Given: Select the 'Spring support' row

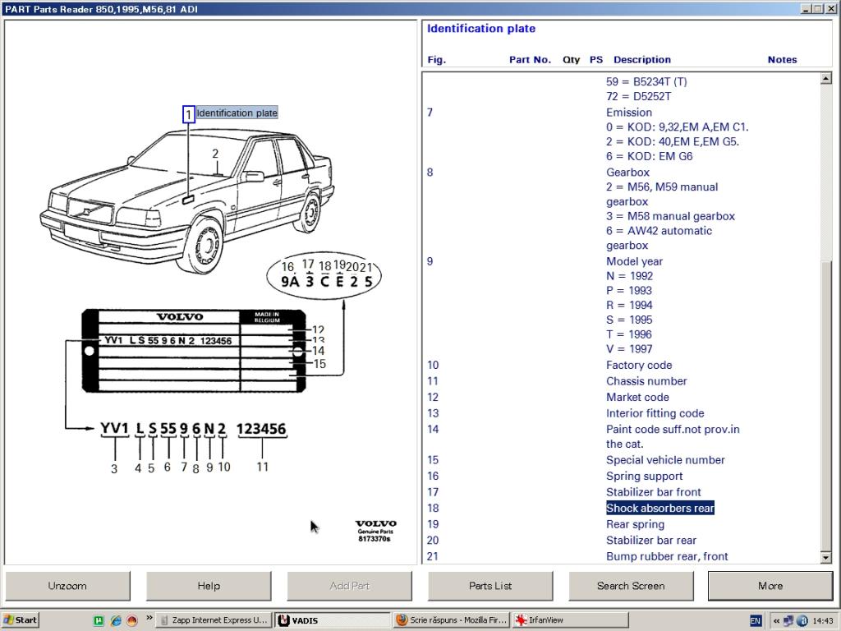Looking at the screenshot, I should click(x=644, y=476).
